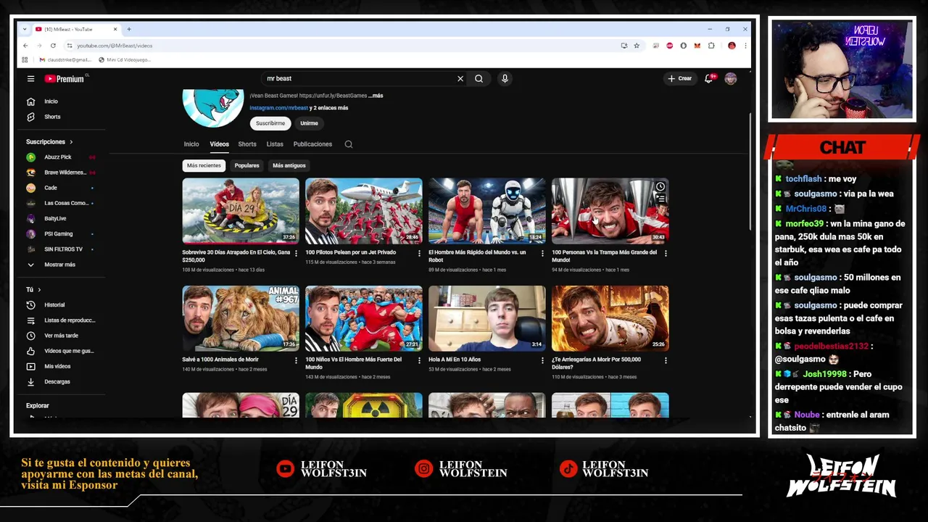This screenshot has height=522, width=928.
Task: Open the robot race video thumbnail
Action: point(487,211)
